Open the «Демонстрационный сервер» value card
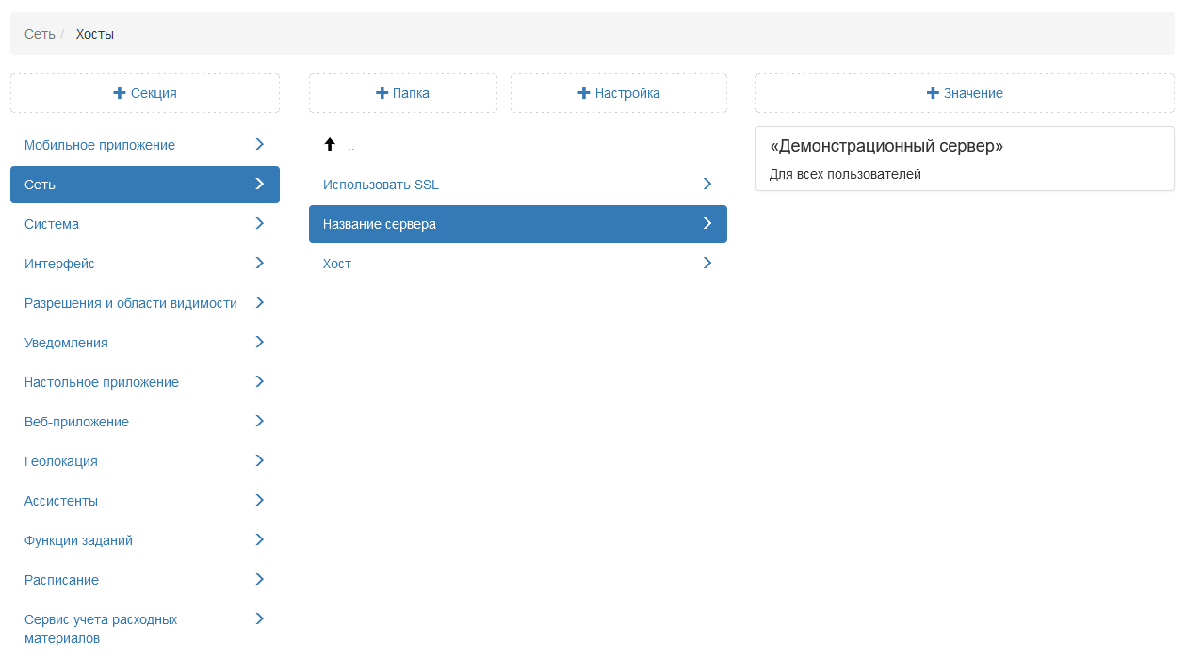This screenshot has height=658, width=1186. click(965, 158)
